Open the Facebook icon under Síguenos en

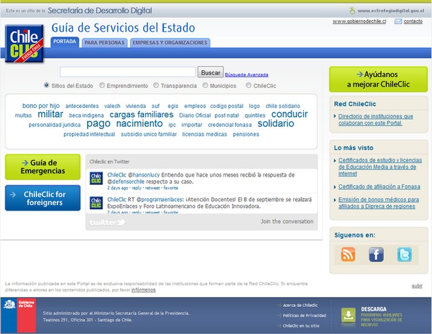[x=376, y=254]
